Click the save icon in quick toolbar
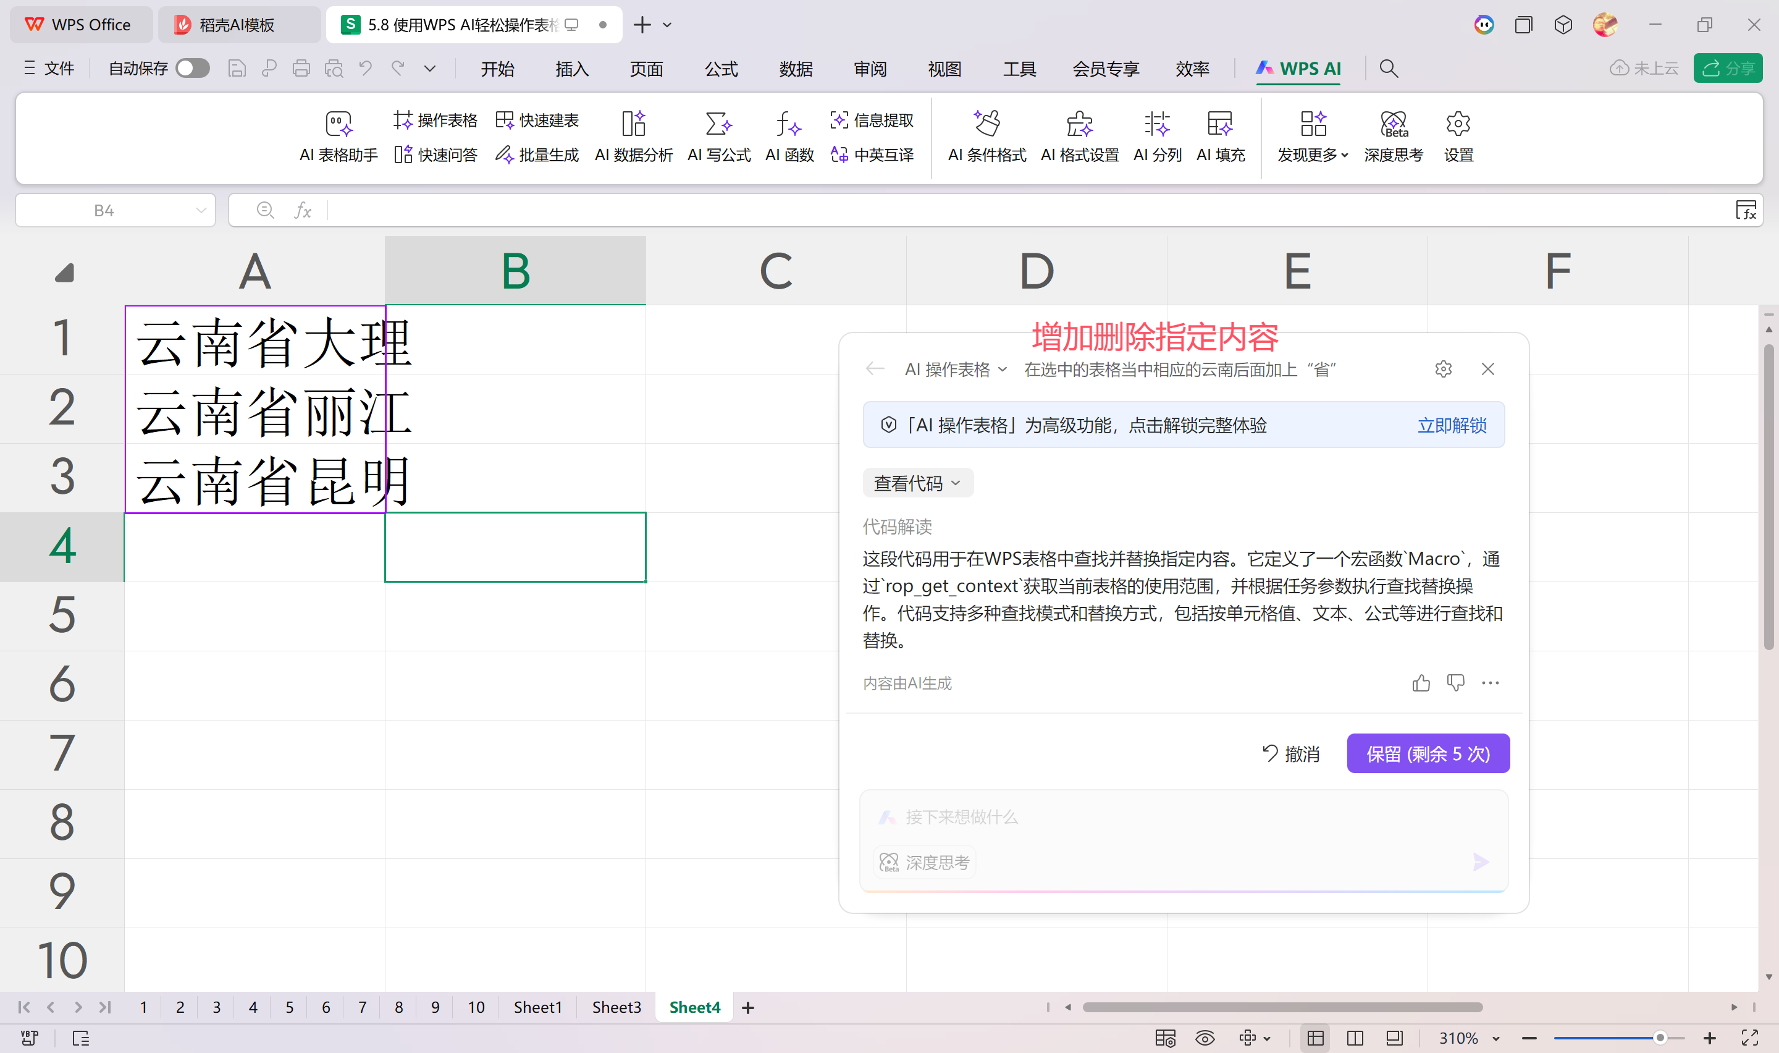This screenshot has height=1053, width=1779. click(x=237, y=68)
